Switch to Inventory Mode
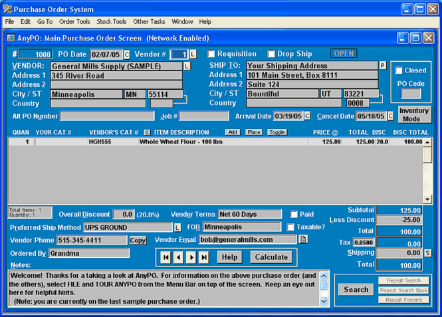 click(x=414, y=115)
